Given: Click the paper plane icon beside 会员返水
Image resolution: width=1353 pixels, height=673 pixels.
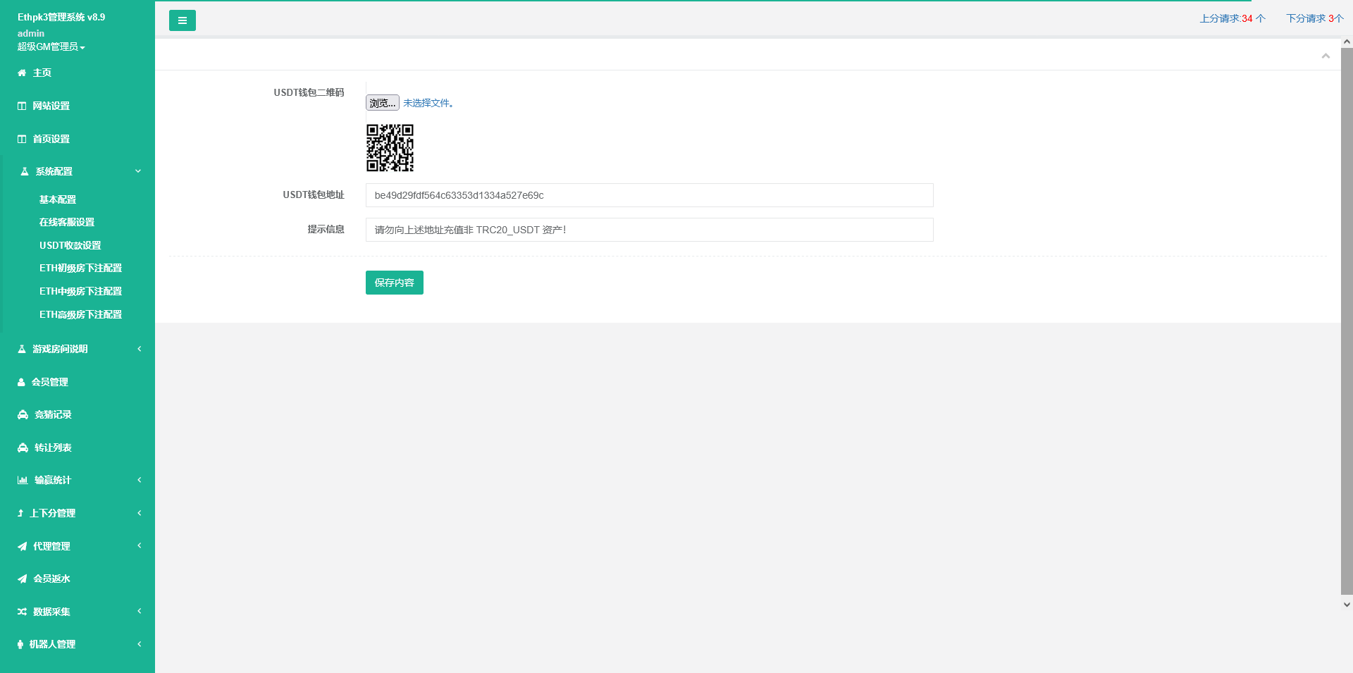Looking at the screenshot, I should 23,579.
